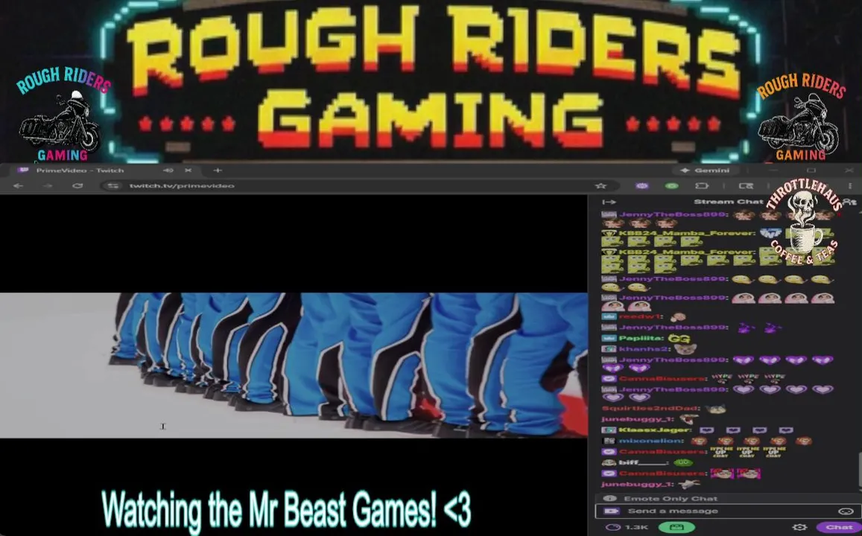
Task: Click the Gemini button in title bar
Action: tap(706, 170)
